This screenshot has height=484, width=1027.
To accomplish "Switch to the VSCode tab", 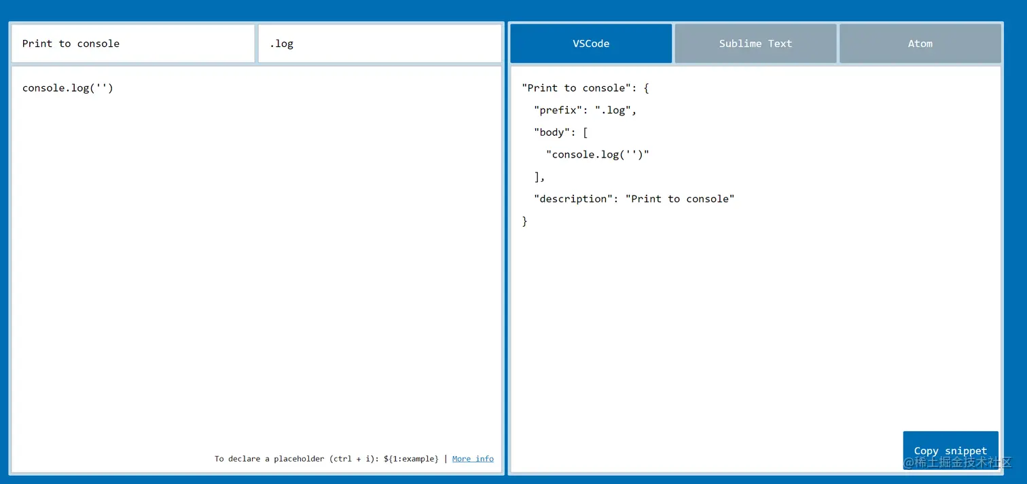I will pos(591,43).
